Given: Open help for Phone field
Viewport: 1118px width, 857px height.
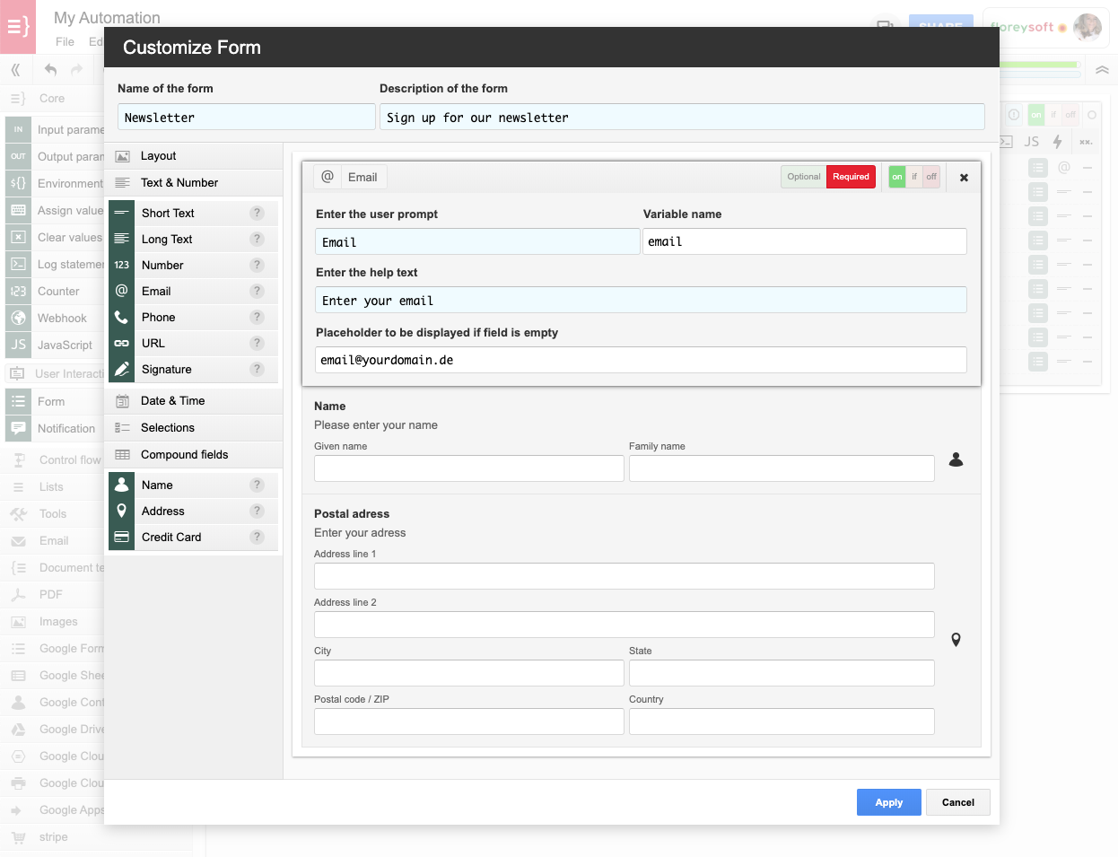Looking at the screenshot, I should pos(258,317).
